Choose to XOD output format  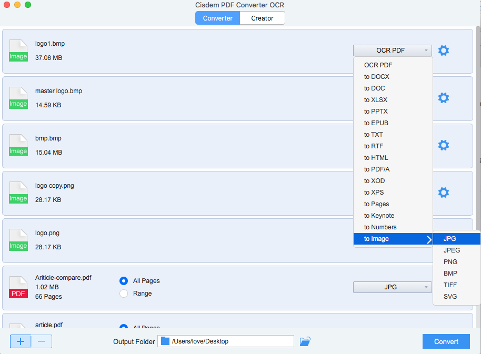393,181
